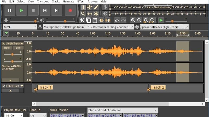Click the Zoom In magnifier icon
209x117 pixels.
(133, 20)
